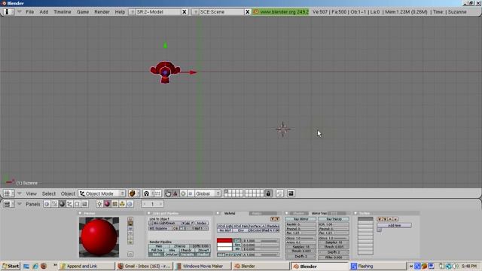
Task: Open the Timeline menu
Action: (63, 12)
